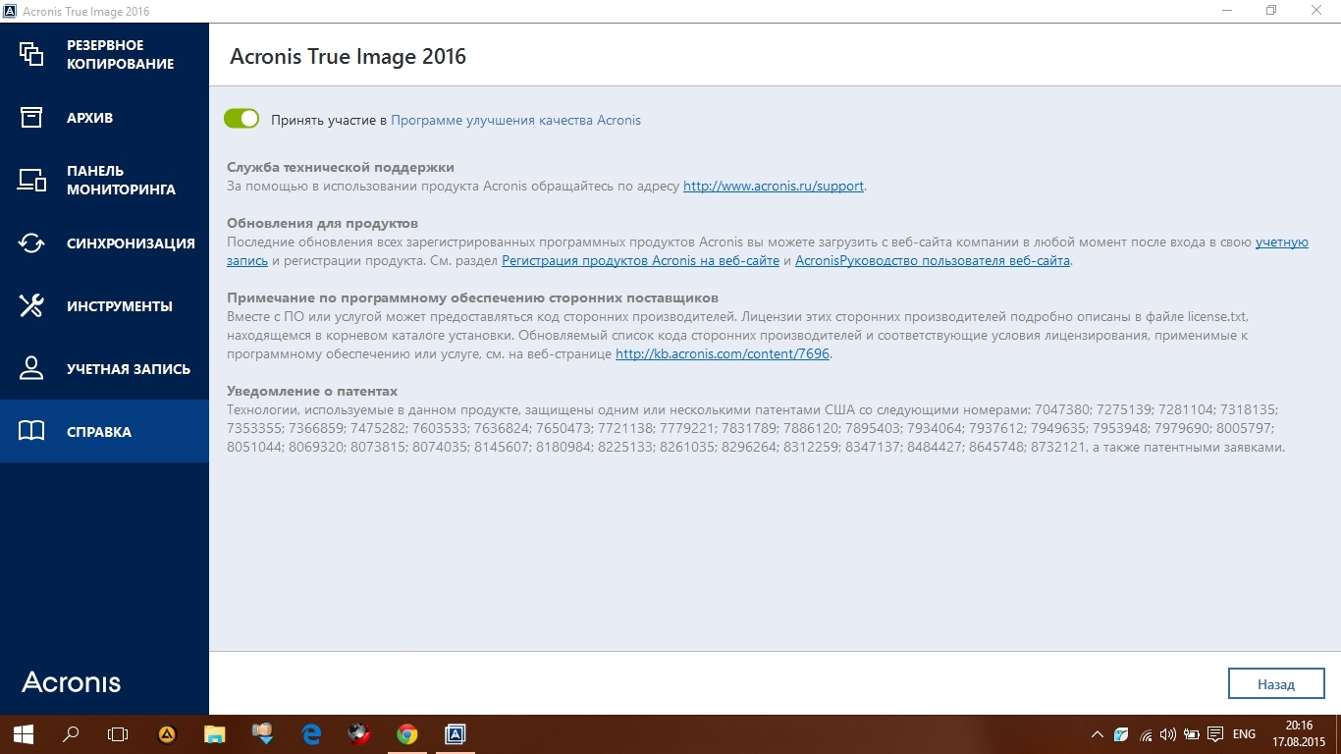1341x754 pixels.
Task: Open the учетную запись link
Action: [1281, 242]
